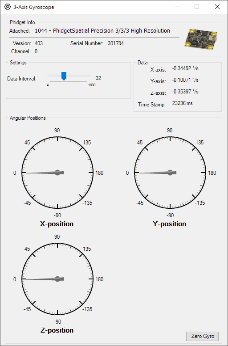This screenshot has width=228, height=346.
Task: Click the Serial Number label
Action: coord(87,43)
